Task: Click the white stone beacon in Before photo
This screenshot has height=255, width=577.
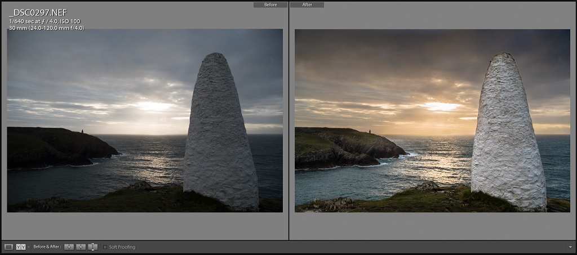Action: coord(220,135)
